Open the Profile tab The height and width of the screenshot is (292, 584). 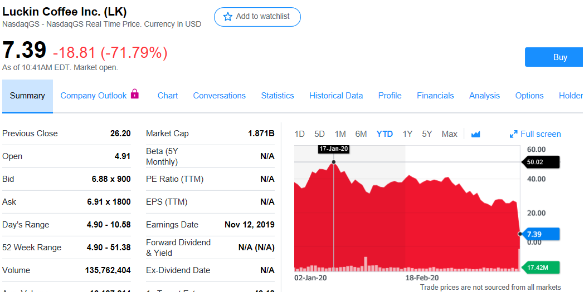point(390,96)
